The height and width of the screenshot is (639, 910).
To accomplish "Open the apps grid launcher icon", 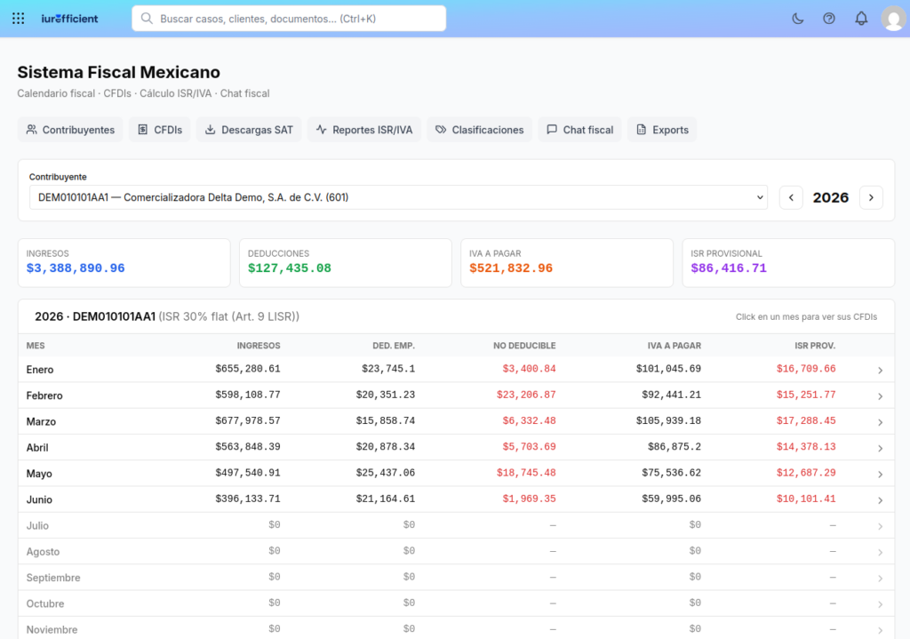I will pyautogui.click(x=19, y=19).
